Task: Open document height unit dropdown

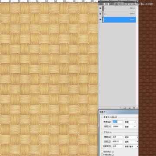Action: pyautogui.click(x=131, y=142)
